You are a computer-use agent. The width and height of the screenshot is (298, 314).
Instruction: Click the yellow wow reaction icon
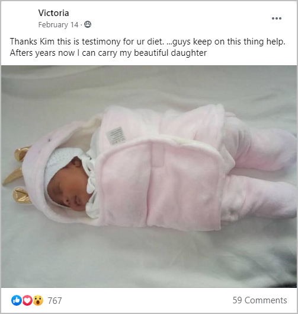click(x=38, y=300)
